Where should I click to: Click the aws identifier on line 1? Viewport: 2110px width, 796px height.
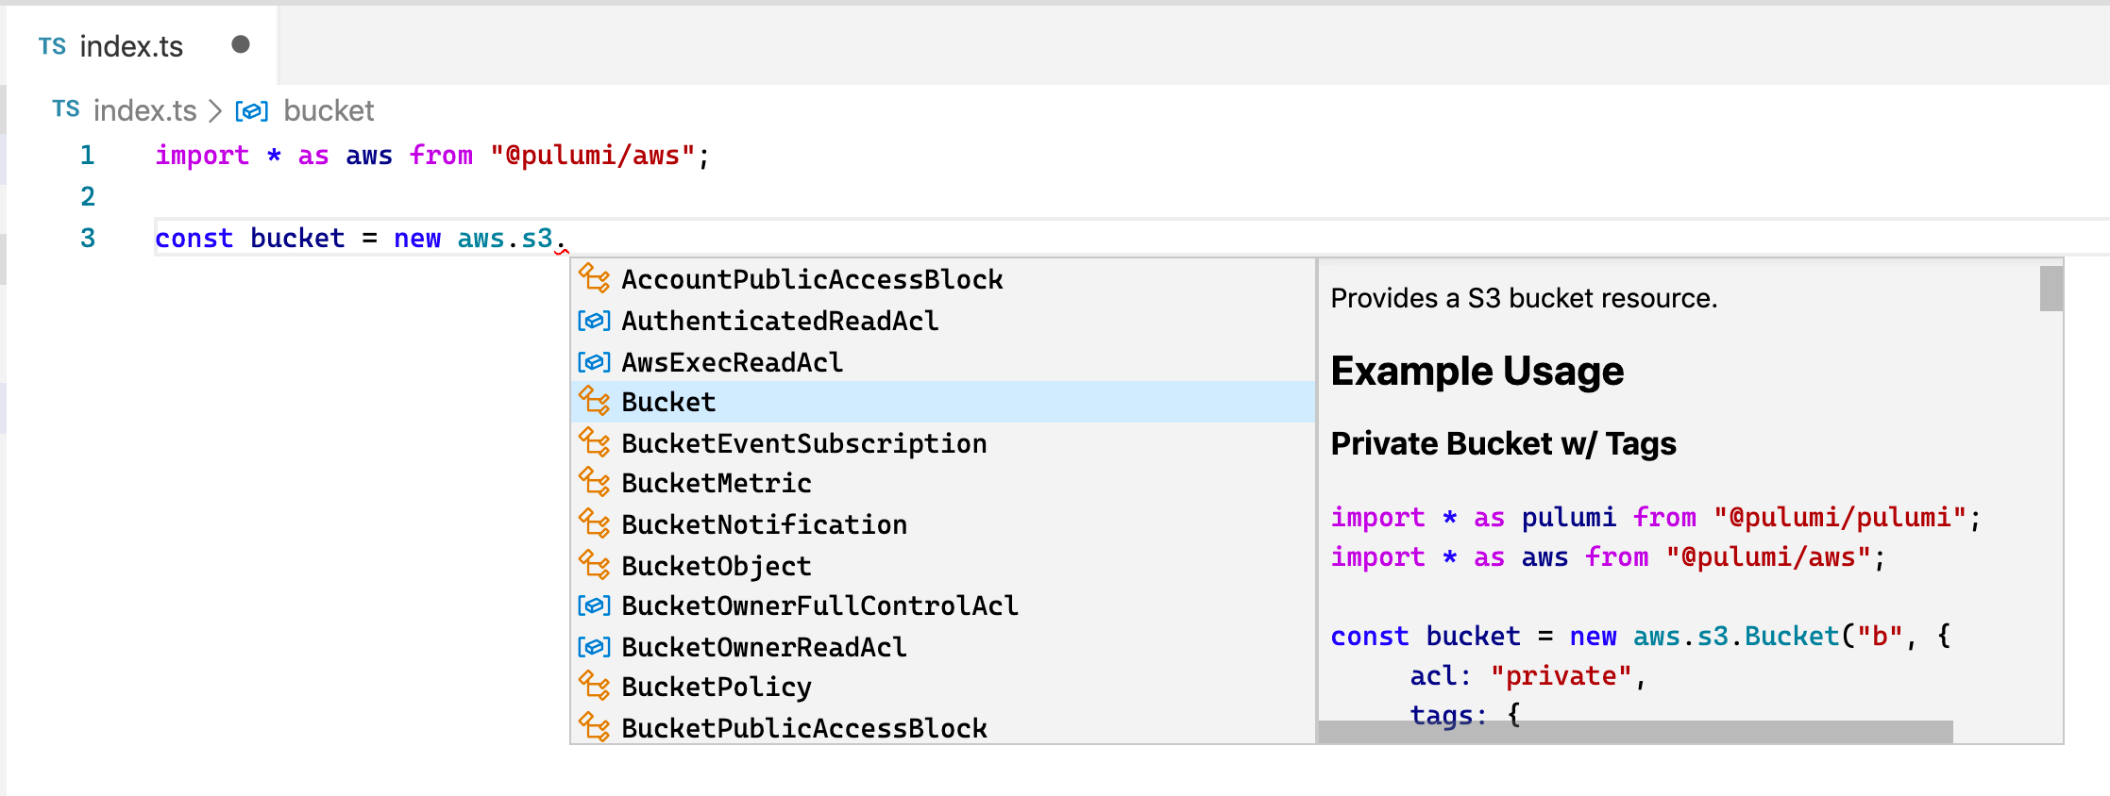(369, 156)
